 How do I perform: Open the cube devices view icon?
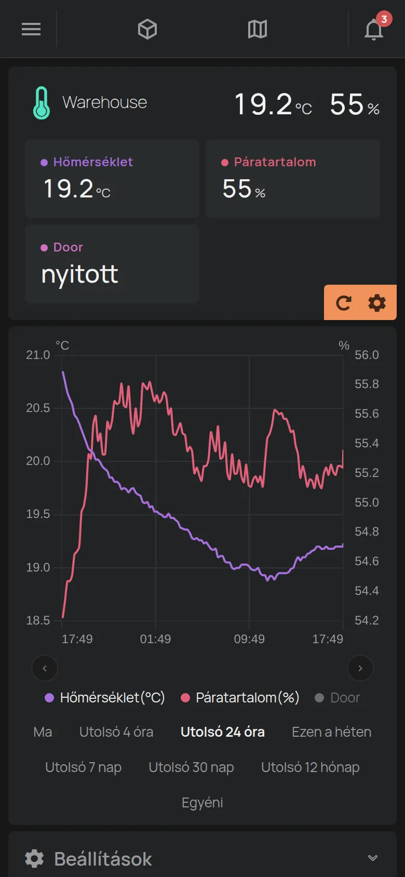pyautogui.click(x=147, y=29)
